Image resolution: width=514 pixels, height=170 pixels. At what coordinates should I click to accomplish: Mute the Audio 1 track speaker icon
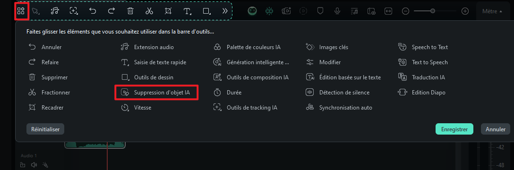click(34, 165)
